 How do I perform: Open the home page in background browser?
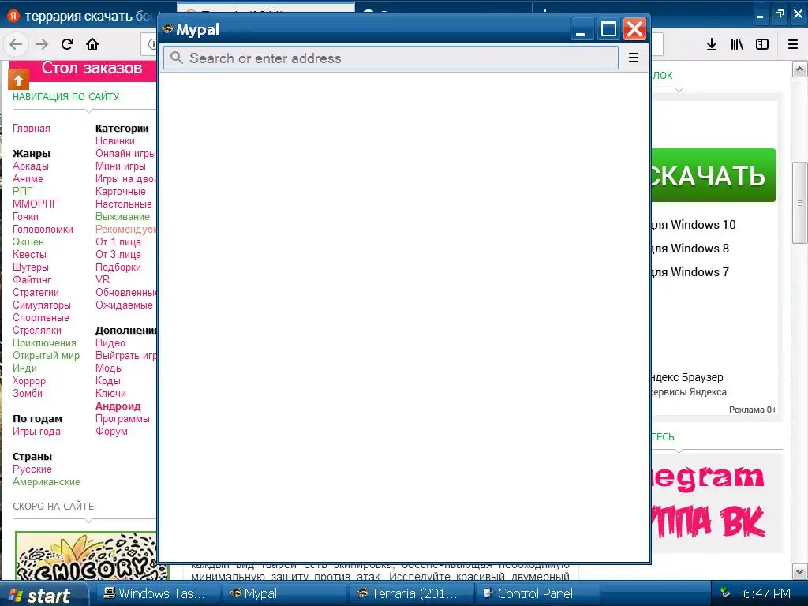(92, 44)
